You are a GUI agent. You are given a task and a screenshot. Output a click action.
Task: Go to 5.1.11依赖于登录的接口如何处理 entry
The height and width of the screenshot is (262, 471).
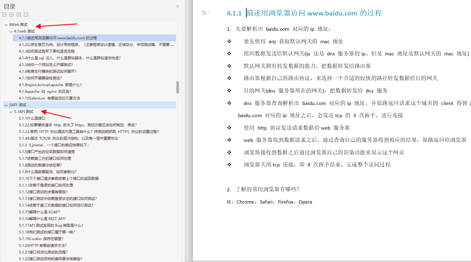tap(46, 185)
